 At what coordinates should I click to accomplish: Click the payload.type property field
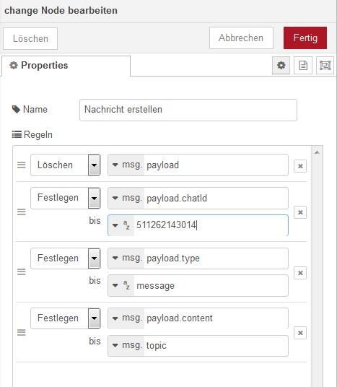[x=216, y=258]
